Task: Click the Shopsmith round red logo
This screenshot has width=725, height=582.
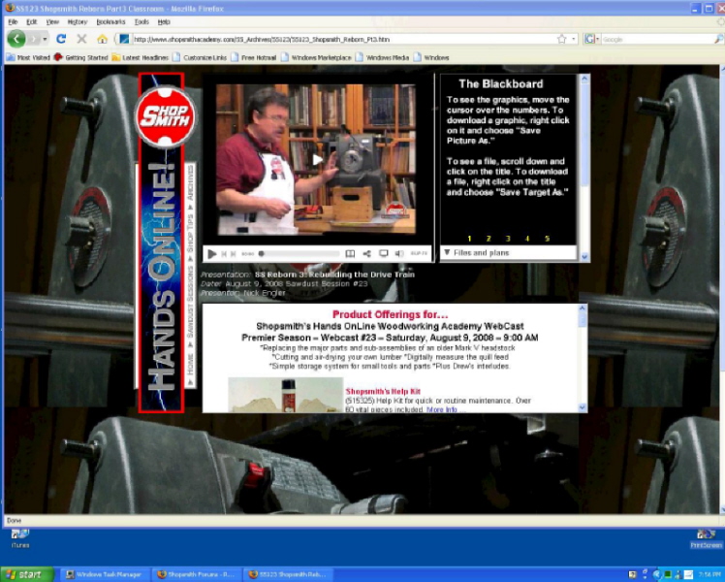Action: (165, 116)
